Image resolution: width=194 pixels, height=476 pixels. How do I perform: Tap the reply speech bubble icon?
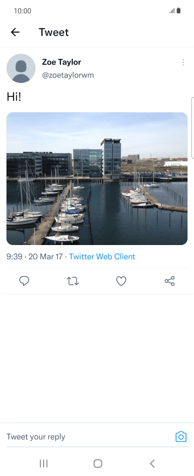[24, 281]
